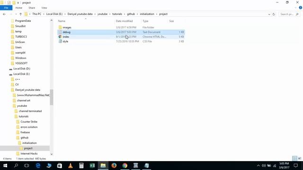Select firebase folder in tree

pyautogui.click(x=25, y=132)
